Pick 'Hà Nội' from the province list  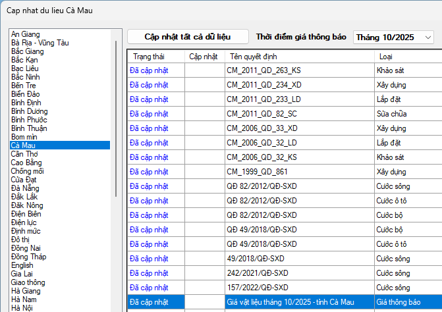coord(22,307)
